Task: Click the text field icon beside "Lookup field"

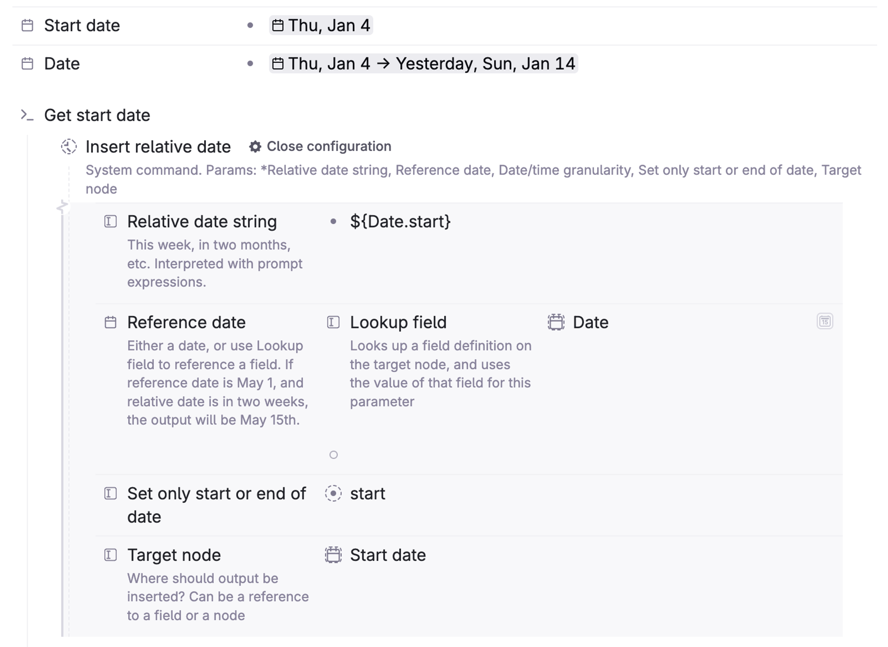Action: pyautogui.click(x=333, y=322)
